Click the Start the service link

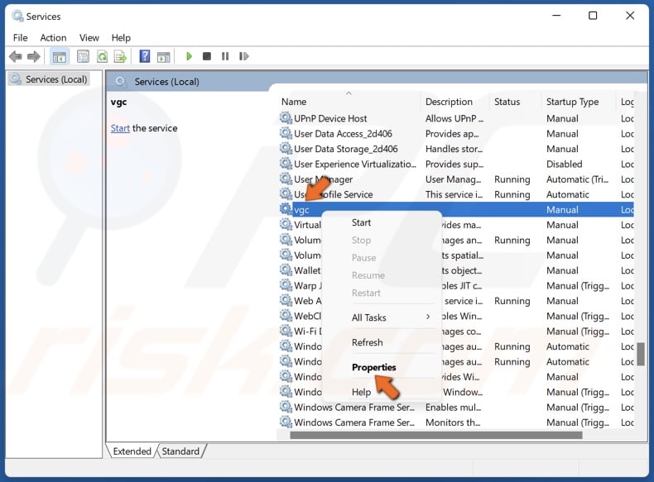click(120, 128)
